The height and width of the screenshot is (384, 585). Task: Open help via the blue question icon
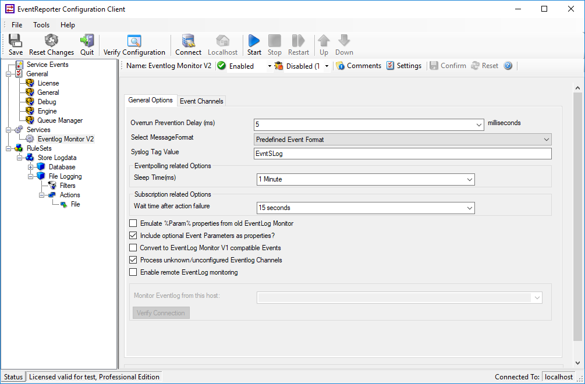pyautogui.click(x=508, y=66)
